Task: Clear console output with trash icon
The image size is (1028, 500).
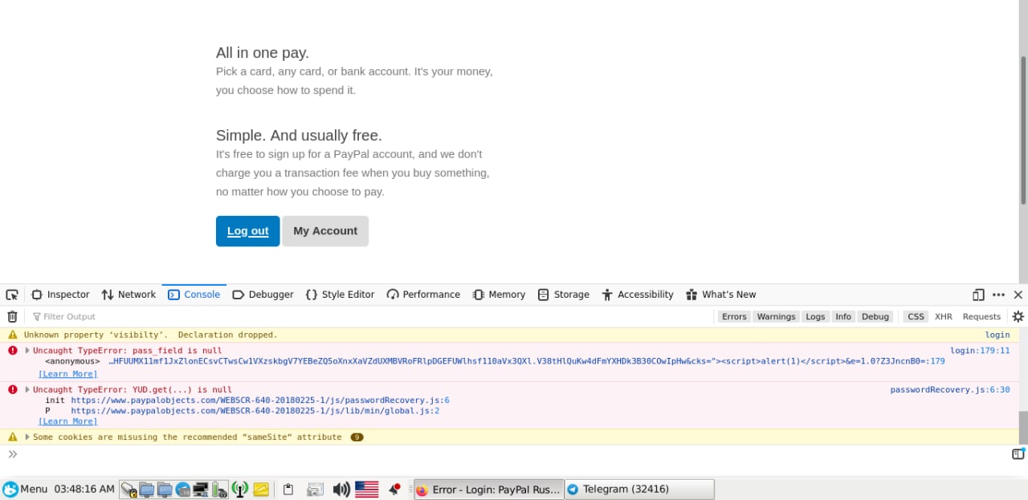Action: pyautogui.click(x=12, y=316)
